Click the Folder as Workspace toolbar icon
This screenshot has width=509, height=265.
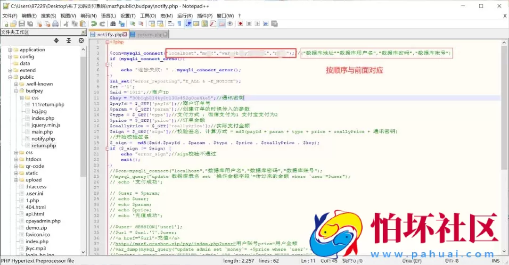click(x=222, y=24)
